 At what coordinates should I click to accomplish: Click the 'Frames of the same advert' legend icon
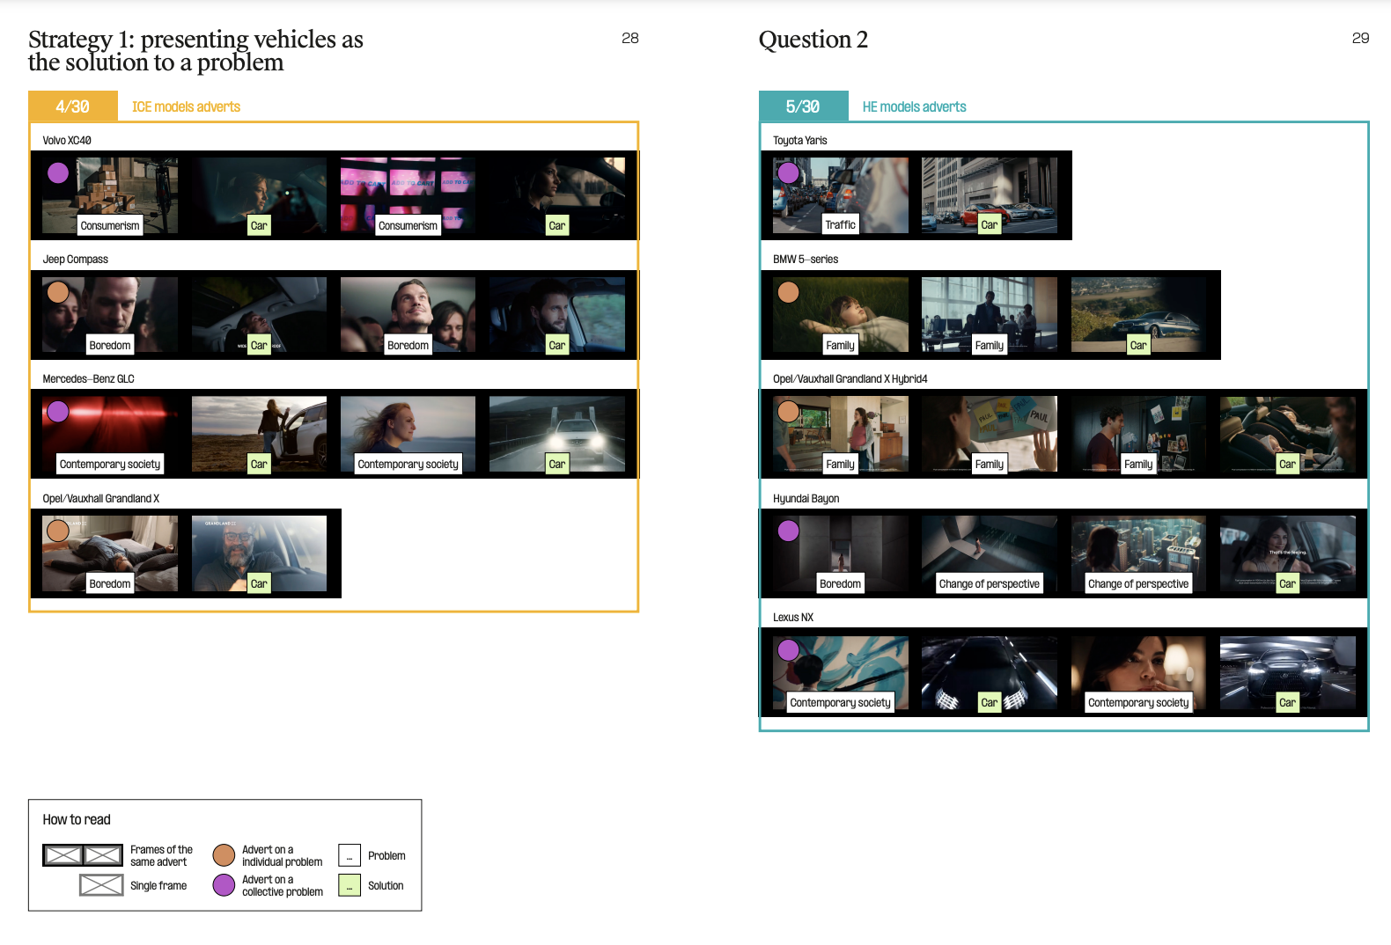[84, 855]
